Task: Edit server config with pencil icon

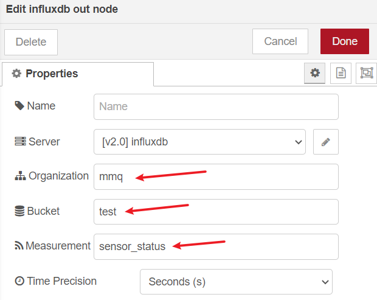Action: coord(326,142)
